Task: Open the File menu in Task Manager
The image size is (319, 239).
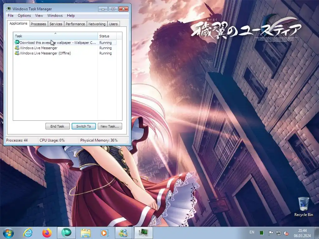Action: (x=11, y=16)
